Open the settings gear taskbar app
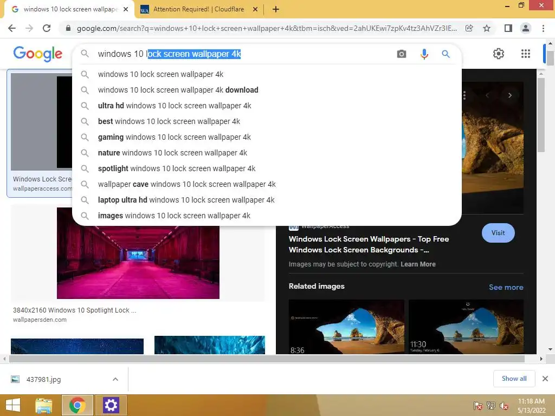This screenshot has width=555, height=416. point(111,405)
